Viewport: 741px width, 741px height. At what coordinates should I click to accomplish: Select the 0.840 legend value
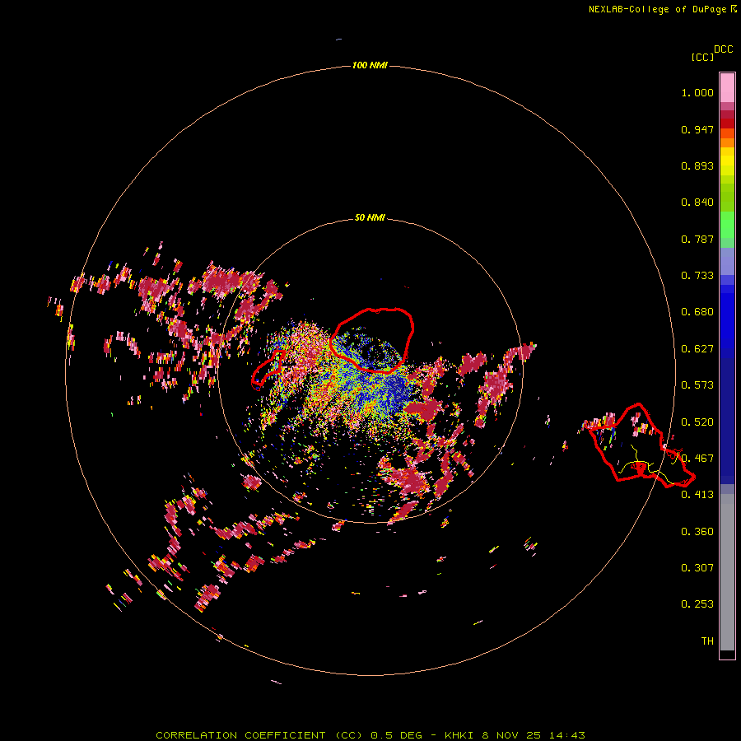coord(697,203)
